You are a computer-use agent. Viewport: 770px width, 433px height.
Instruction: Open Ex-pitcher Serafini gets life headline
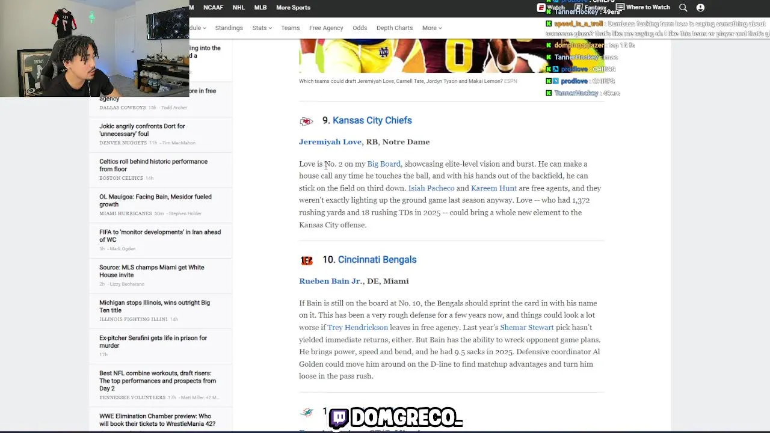tap(153, 342)
